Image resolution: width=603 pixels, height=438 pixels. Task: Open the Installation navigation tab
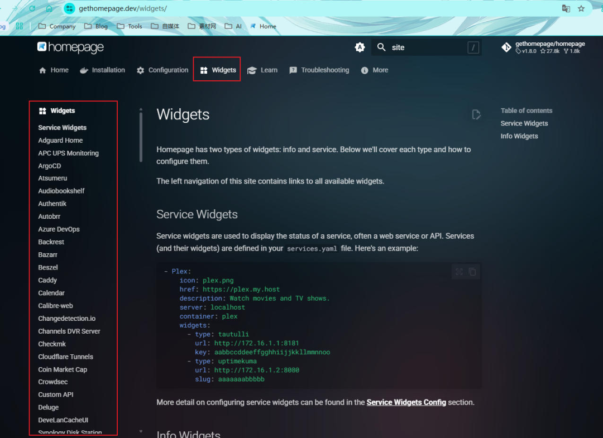(102, 70)
